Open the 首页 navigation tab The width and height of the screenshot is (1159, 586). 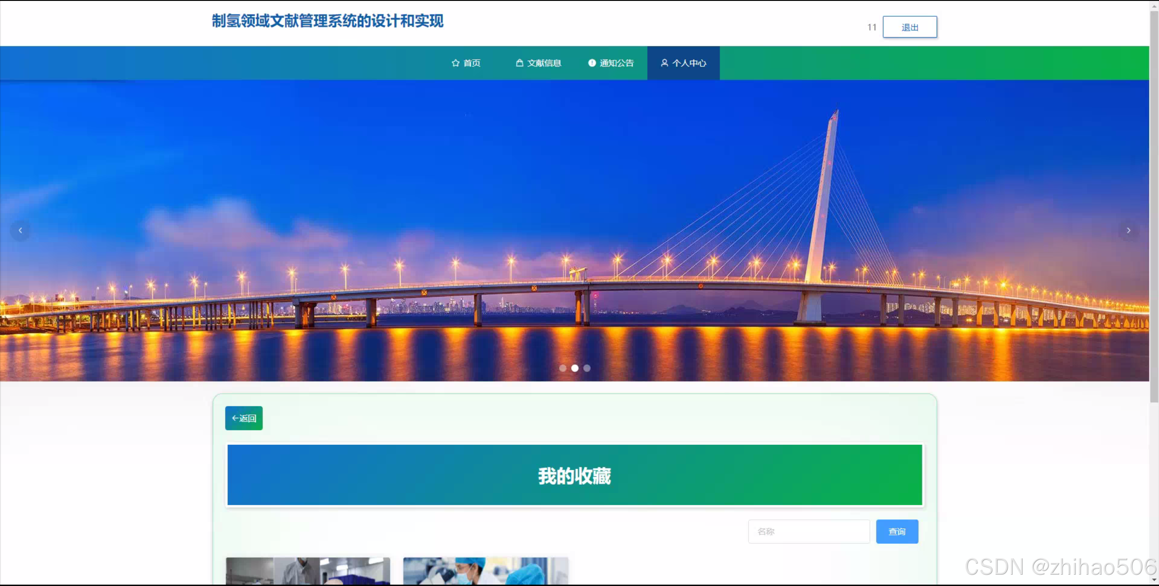[471, 63]
